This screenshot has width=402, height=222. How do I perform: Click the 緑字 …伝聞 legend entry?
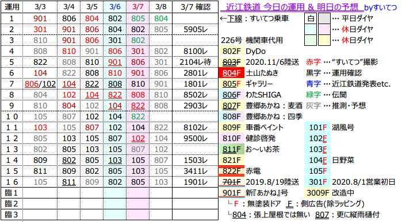click(x=326, y=95)
